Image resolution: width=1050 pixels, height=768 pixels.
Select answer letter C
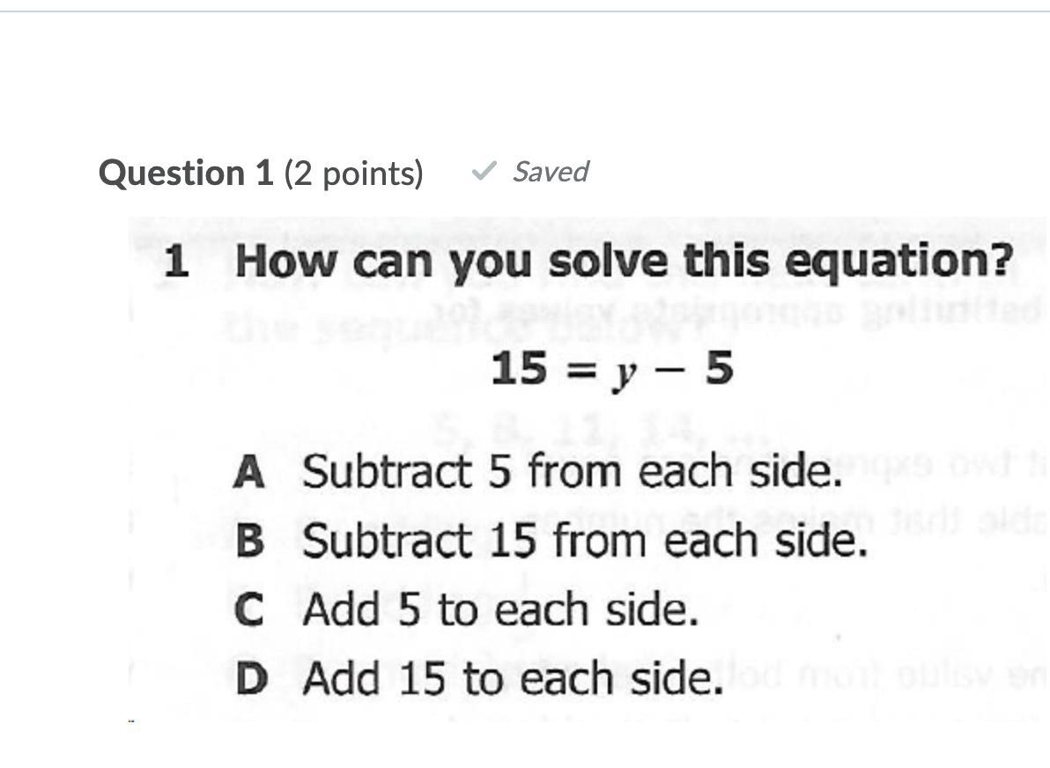tap(249, 610)
